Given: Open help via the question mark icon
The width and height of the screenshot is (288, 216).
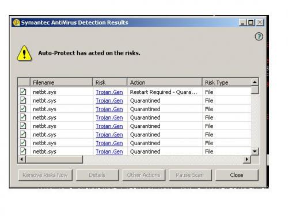Looking at the screenshot, I should [x=259, y=36].
